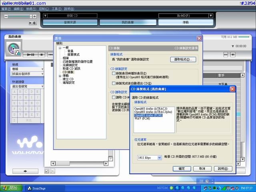The image size is (256, 192).
Task: Click the 錄製曲目時播放曲目 checkbox
Action: click(x=114, y=73)
